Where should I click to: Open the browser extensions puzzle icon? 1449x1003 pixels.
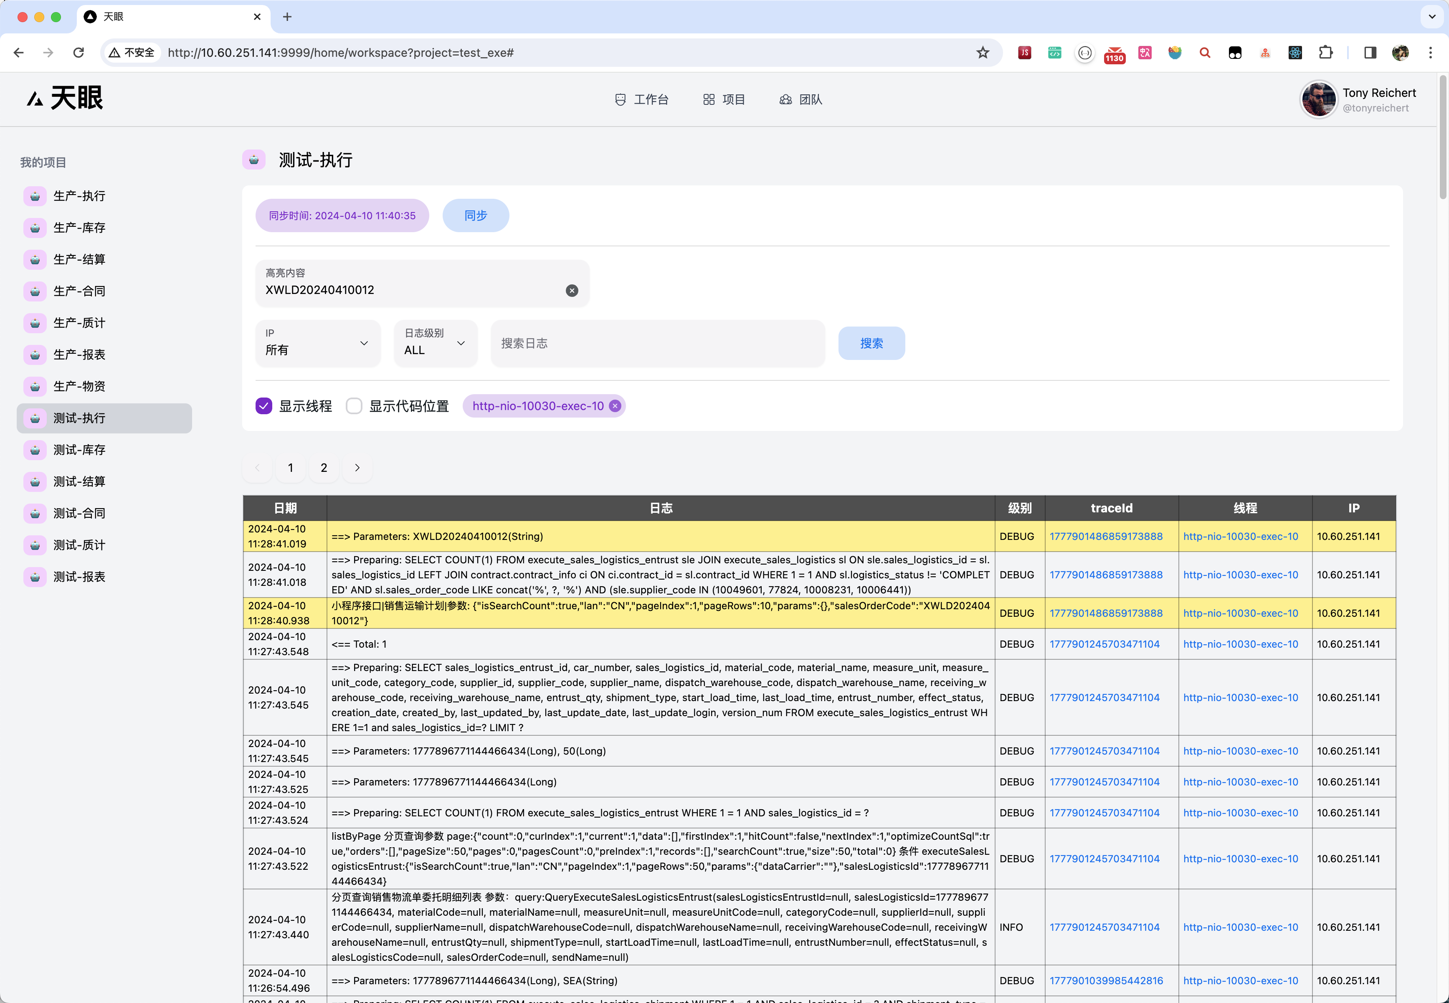(x=1325, y=53)
